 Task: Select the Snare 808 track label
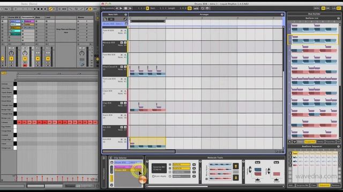(x=108, y=115)
